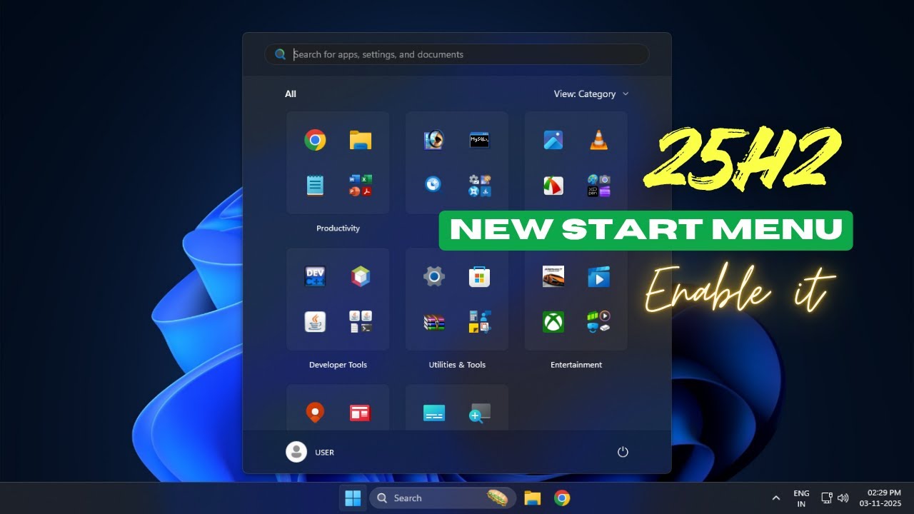
Task: Open the red News app icon
Action: [x=361, y=413]
